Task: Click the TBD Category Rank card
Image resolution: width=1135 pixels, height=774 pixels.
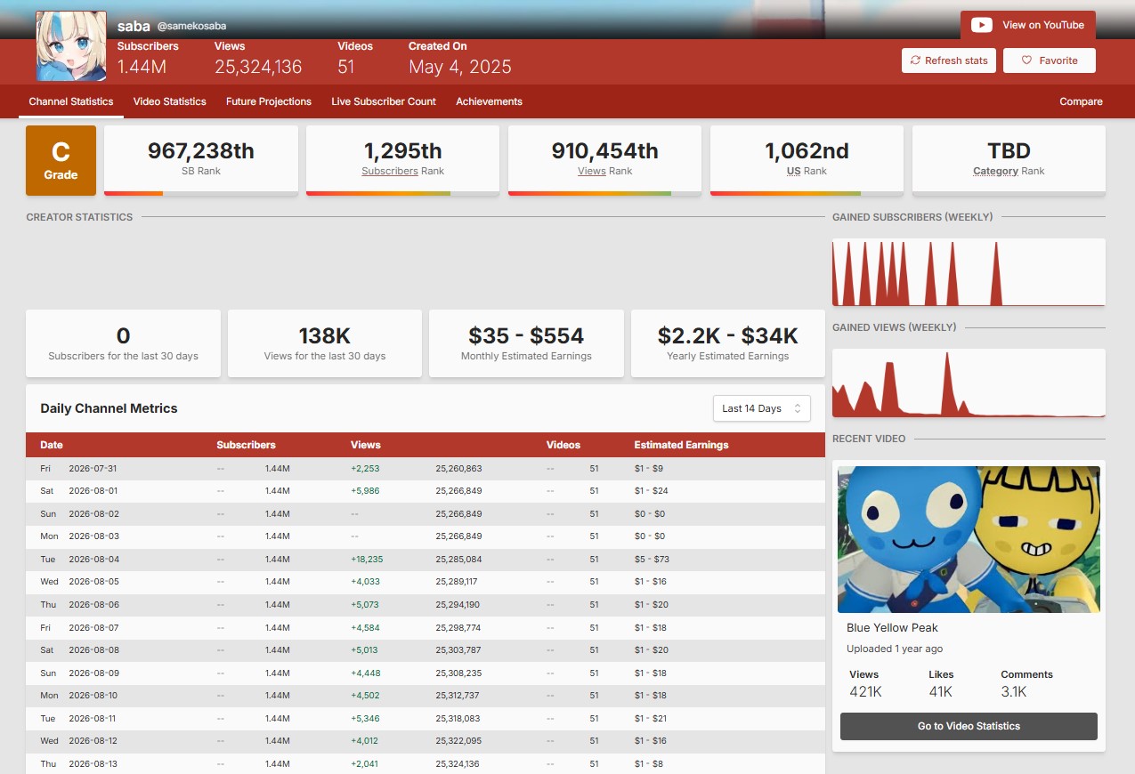Action: pyautogui.click(x=1009, y=160)
